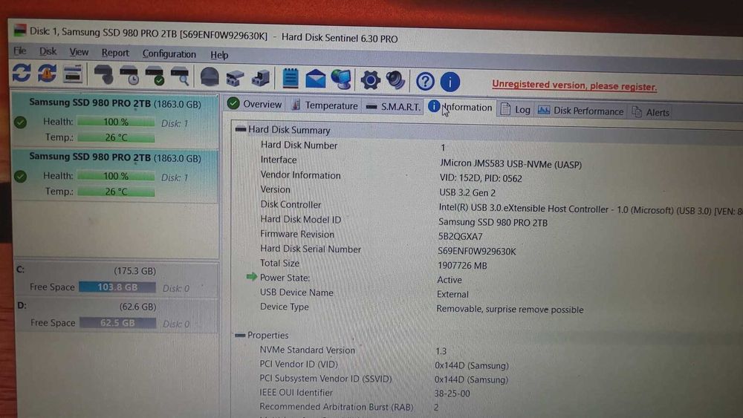Click NVMe Standard Version value '1.3'
Viewport: 743px width, 418px height.
[x=441, y=350]
